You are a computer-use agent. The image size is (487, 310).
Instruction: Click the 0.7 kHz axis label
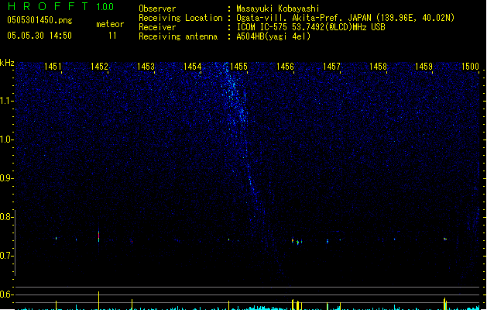(x=6, y=256)
